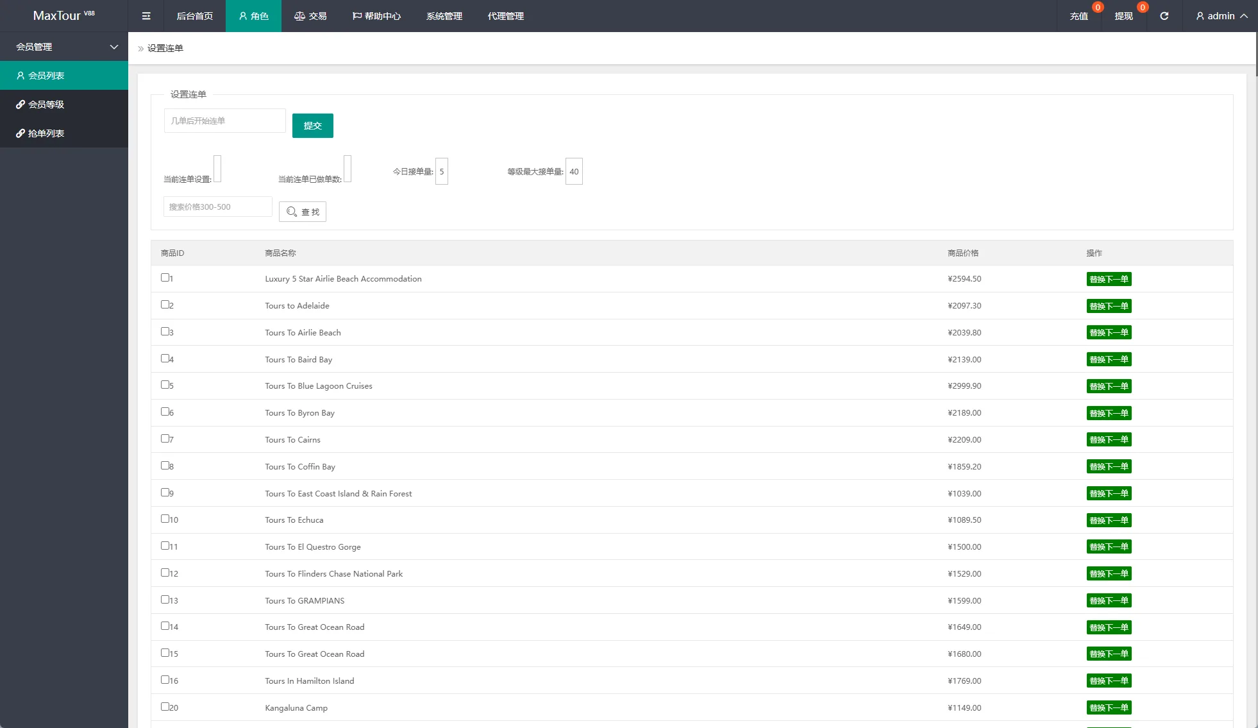Click the 充值 recharge notification badge
Screen dimensions: 1258x728
(1098, 8)
